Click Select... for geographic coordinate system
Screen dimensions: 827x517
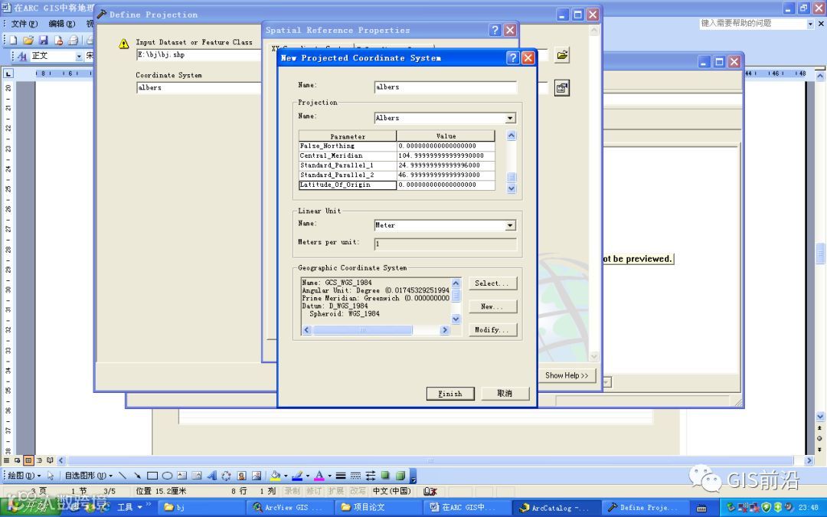(492, 283)
